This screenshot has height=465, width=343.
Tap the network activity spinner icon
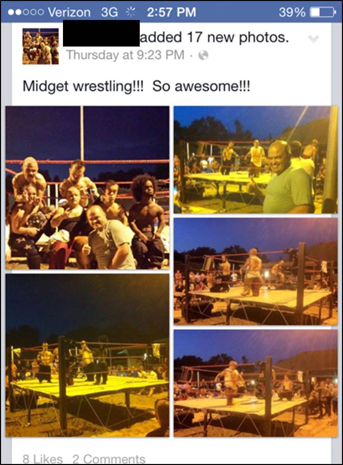click(x=130, y=12)
